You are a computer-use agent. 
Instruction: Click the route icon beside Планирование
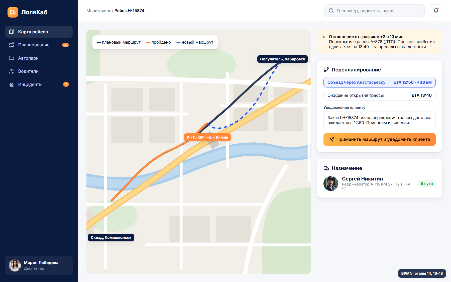(12, 45)
